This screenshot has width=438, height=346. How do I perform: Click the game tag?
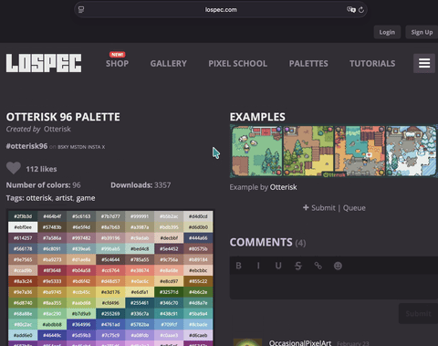tap(86, 198)
